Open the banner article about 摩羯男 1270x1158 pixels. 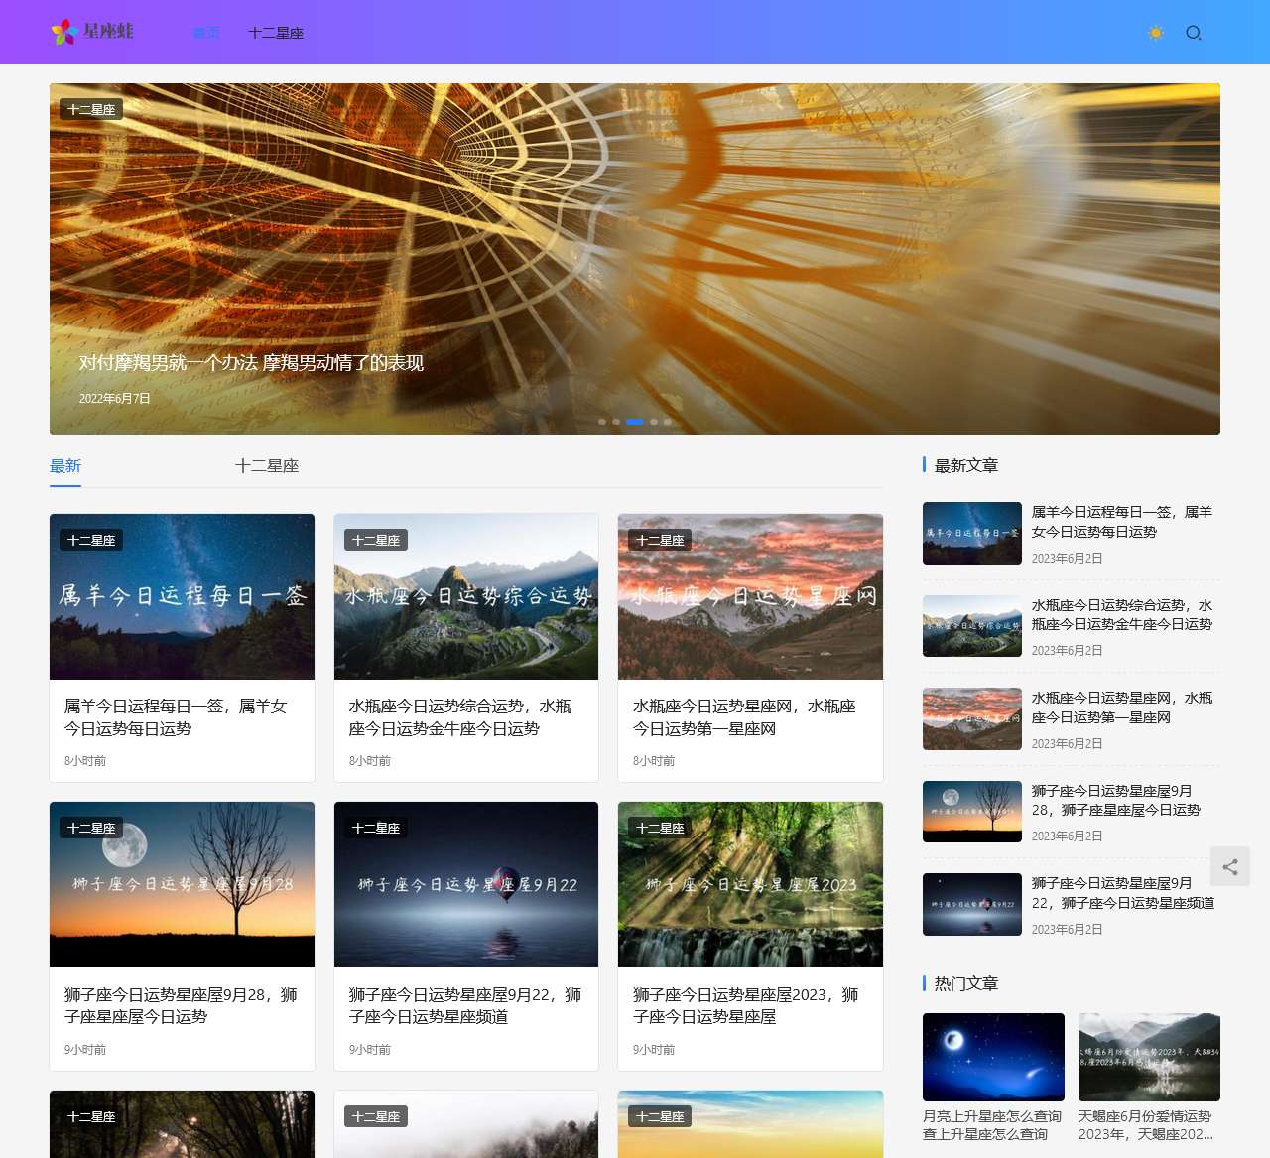[251, 363]
